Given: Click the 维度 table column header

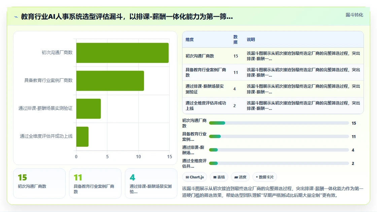Looking at the screenshot, I should (190, 40).
